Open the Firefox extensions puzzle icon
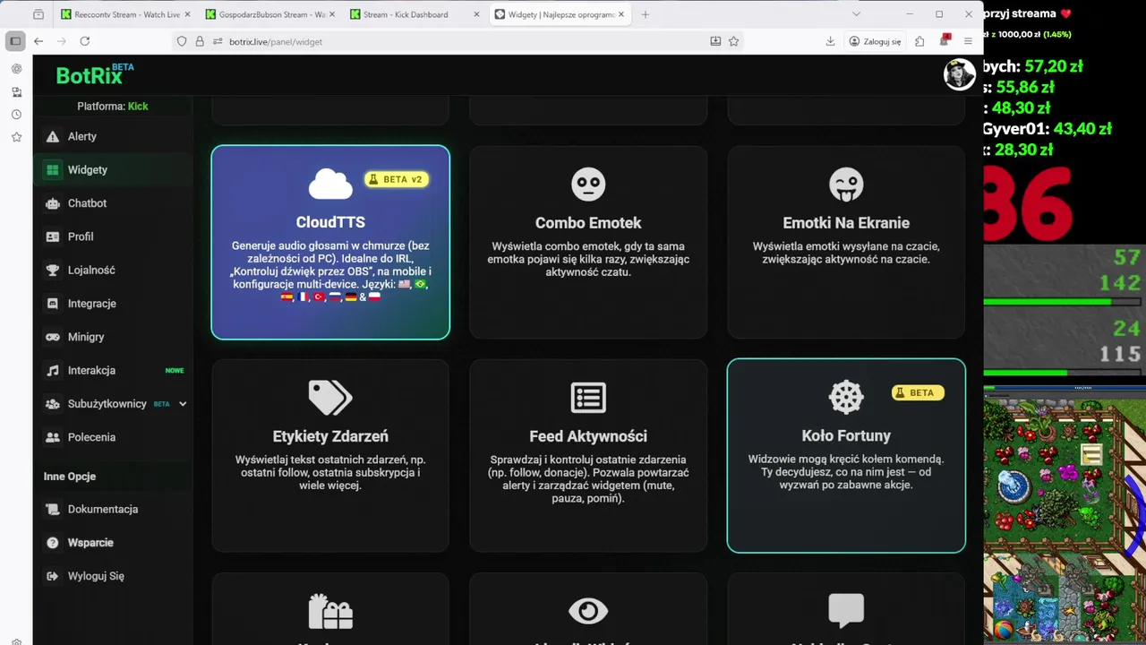Image resolution: width=1146 pixels, height=645 pixels. 919,41
